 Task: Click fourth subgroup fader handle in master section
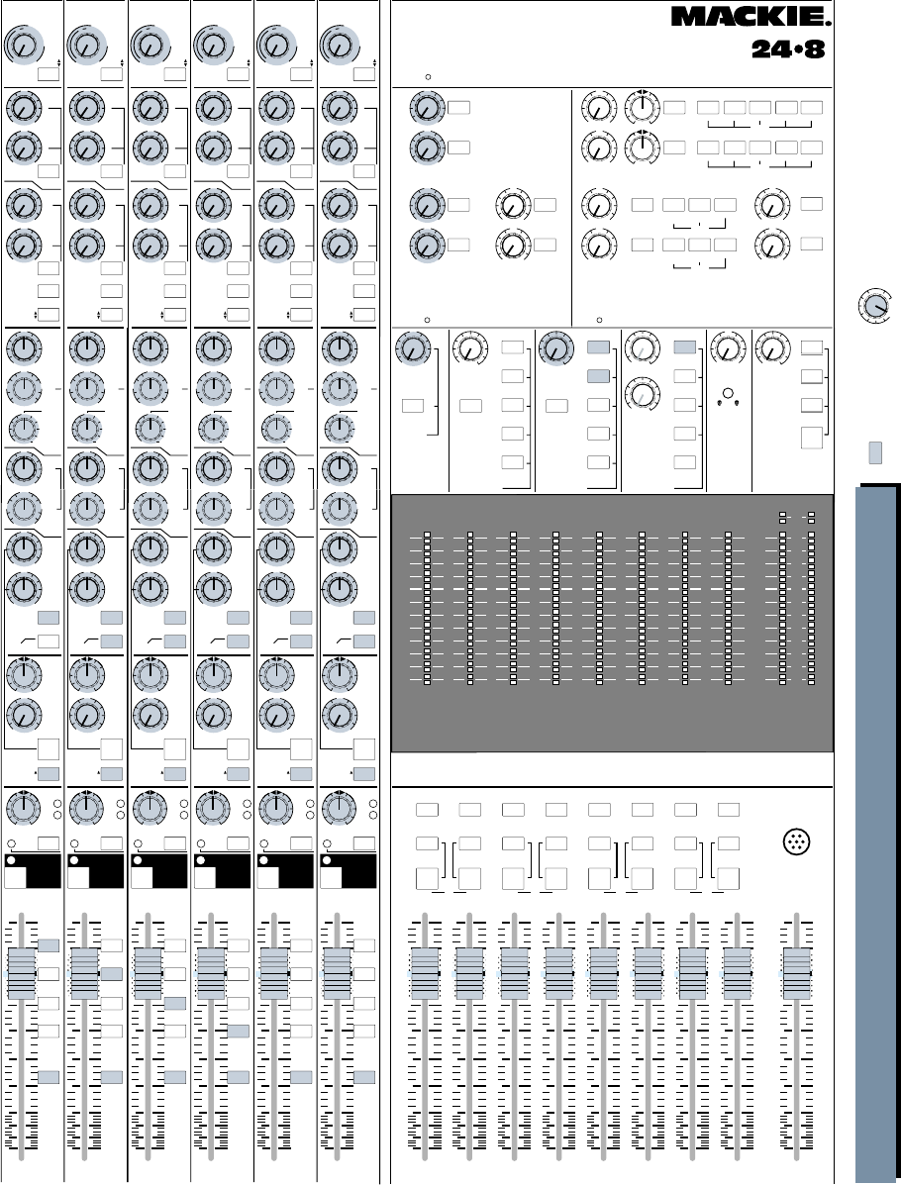point(558,973)
